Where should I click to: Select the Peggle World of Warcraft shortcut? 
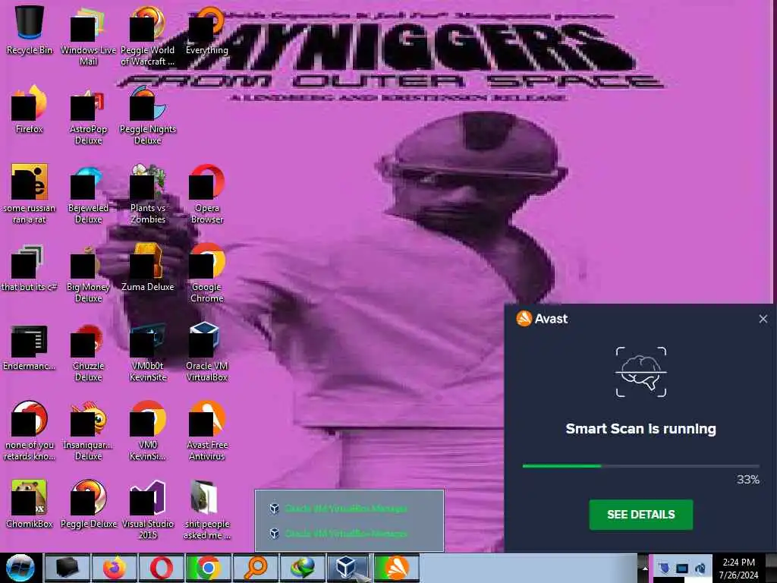(148, 36)
